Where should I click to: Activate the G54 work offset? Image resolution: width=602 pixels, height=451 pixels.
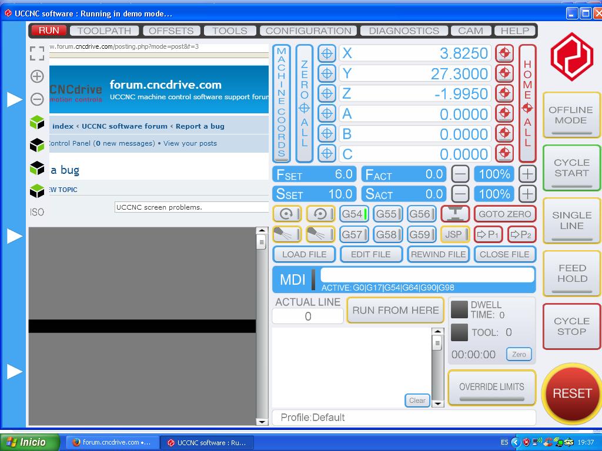(x=354, y=214)
